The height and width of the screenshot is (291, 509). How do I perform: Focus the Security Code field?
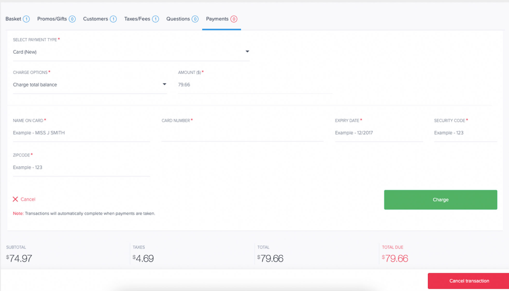465,133
